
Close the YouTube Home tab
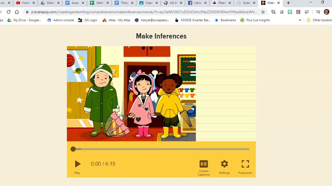tap(34, 3)
